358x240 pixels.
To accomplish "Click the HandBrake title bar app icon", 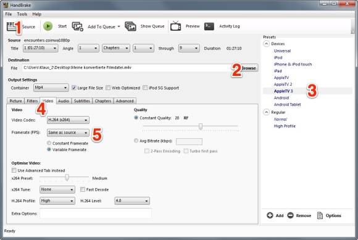I will click(x=6, y=5).
